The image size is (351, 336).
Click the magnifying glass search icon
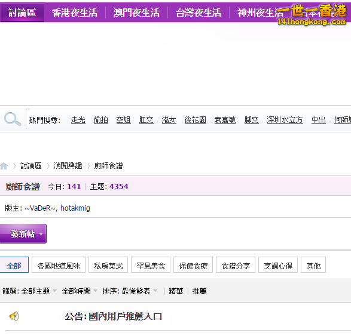(13, 119)
